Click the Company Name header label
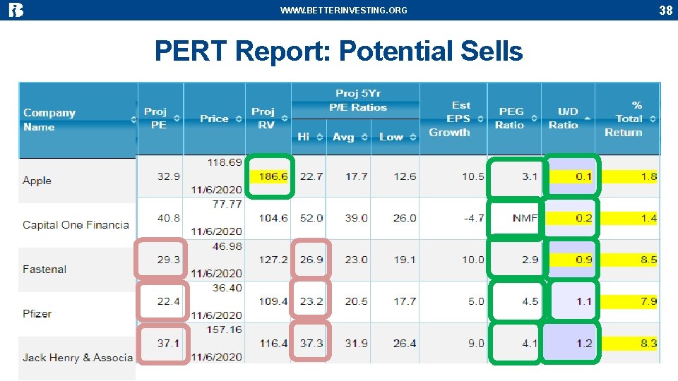This screenshot has width=678, height=381. tap(49, 120)
